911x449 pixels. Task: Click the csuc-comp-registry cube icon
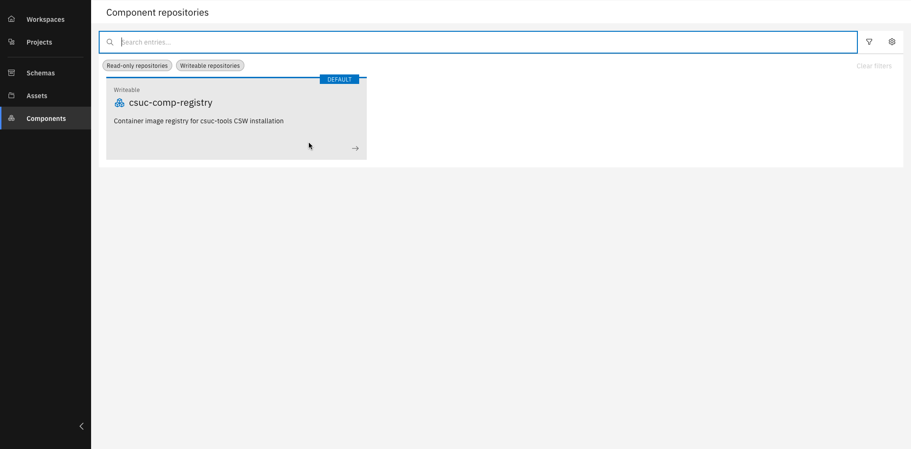pyautogui.click(x=119, y=103)
